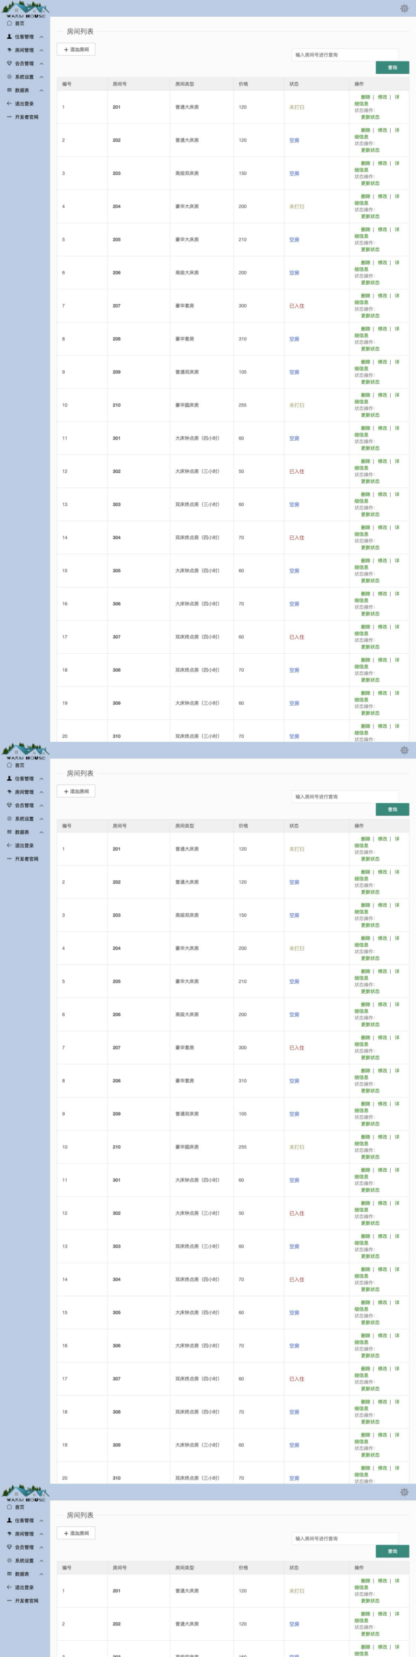416x1657 pixels.
Task: Expand the 数据表 chevron in the topmost sidebar
Action: click(41, 91)
